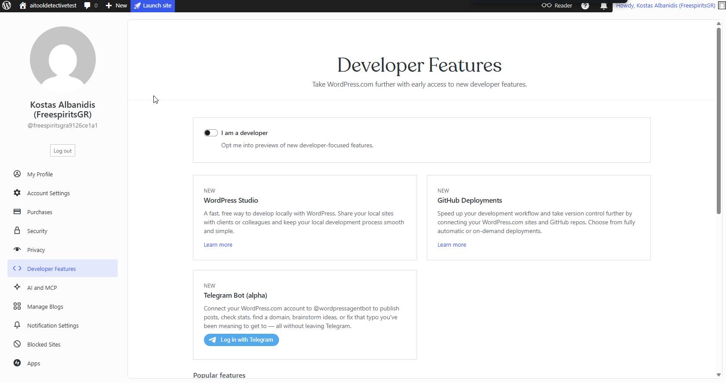726x383 pixels.
Task: Click the large profile avatar image
Action: point(63,59)
